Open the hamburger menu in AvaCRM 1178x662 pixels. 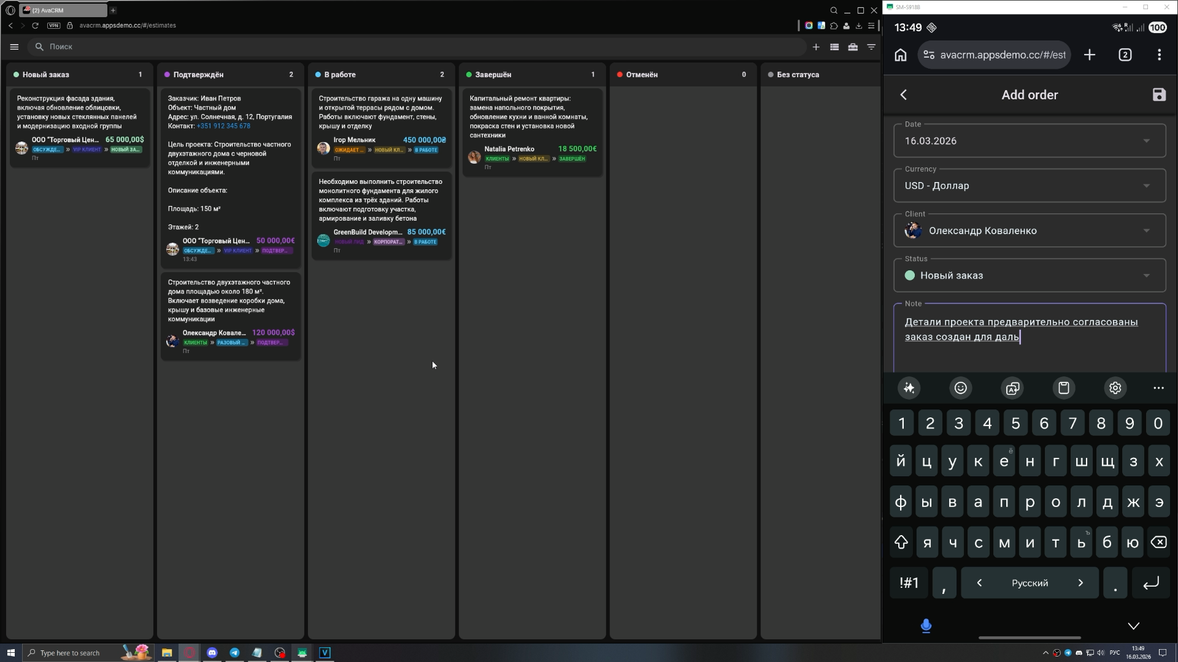[x=14, y=47]
